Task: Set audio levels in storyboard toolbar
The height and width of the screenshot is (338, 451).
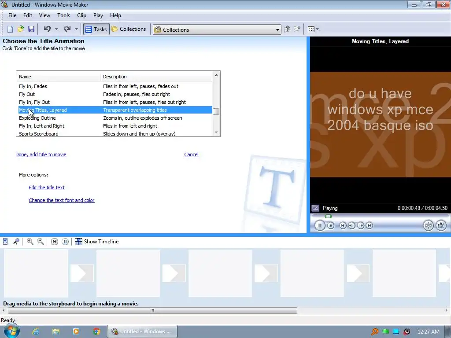Action: (x=5, y=242)
